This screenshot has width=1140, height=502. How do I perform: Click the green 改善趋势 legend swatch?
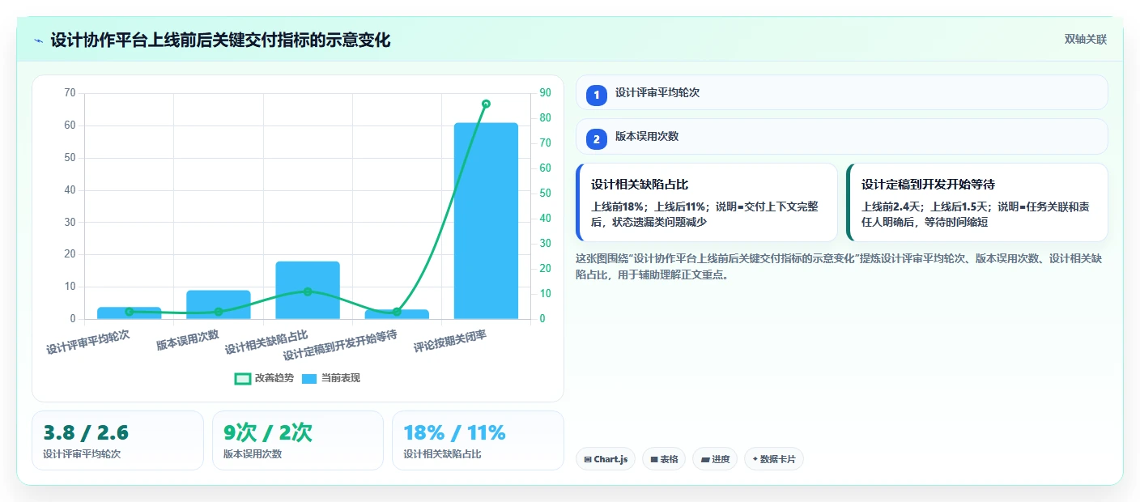(x=243, y=378)
